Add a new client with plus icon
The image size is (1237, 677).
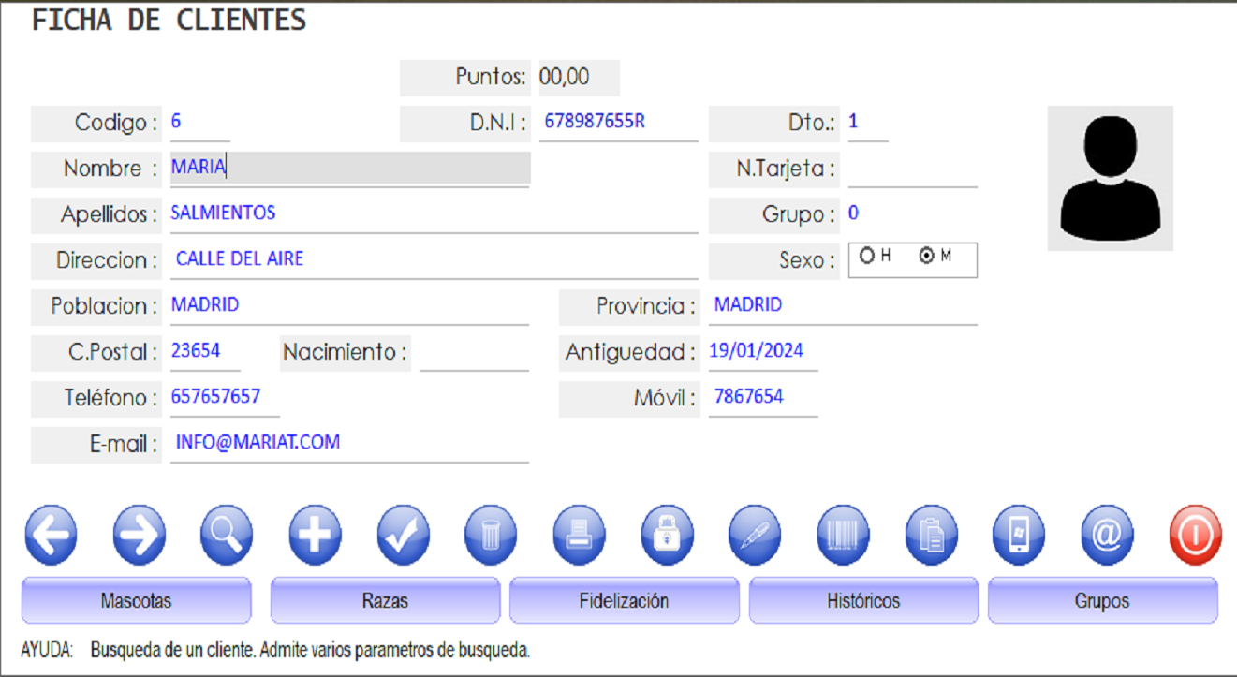coord(315,536)
